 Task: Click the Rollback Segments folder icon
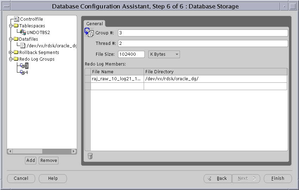click(16, 53)
